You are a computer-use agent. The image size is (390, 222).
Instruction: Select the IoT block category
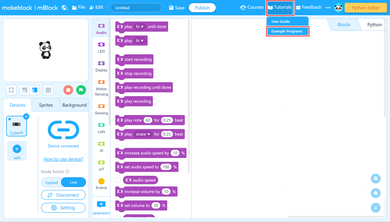101,166
